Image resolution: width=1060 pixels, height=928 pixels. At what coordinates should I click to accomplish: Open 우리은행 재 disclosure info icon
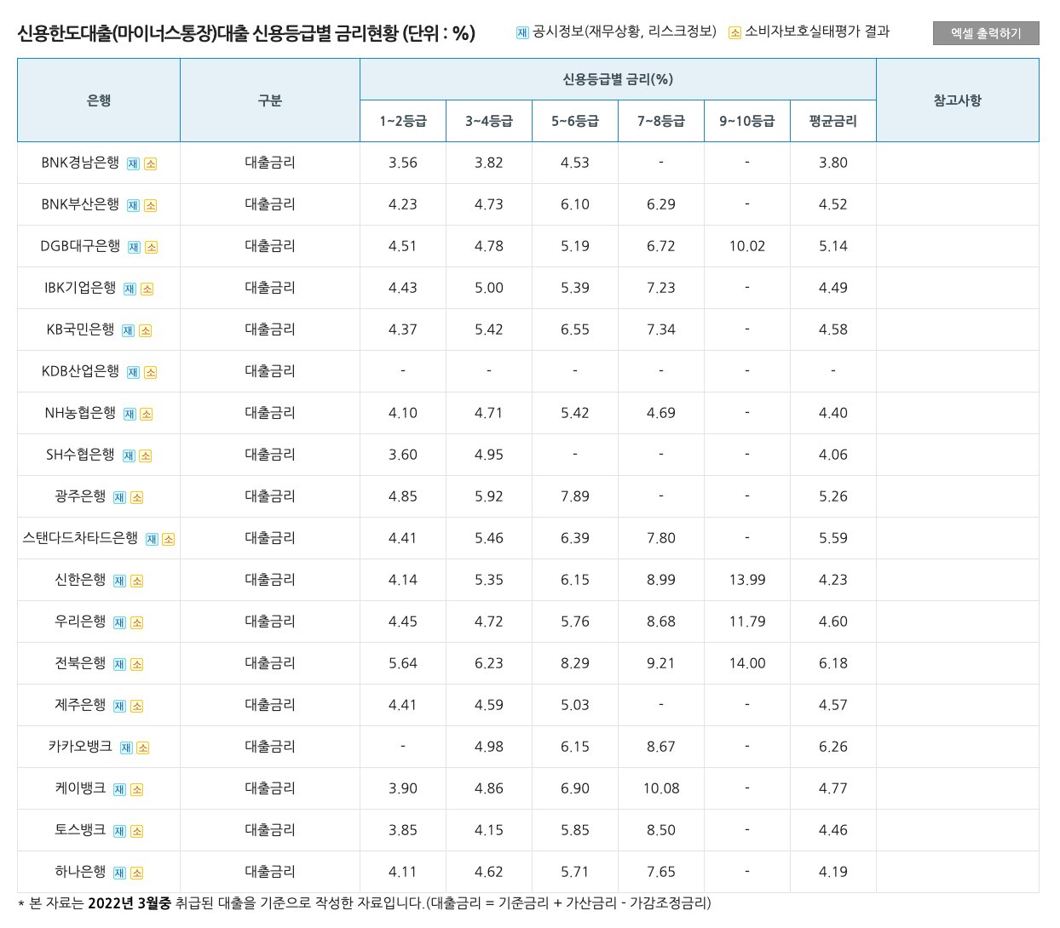[119, 623]
